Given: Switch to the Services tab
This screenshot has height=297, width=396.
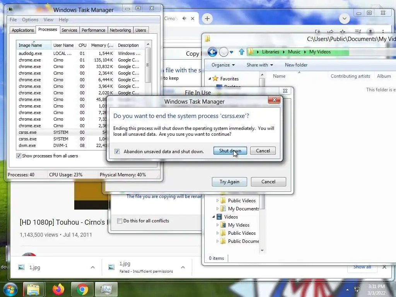Looking at the screenshot, I should pos(69,30).
